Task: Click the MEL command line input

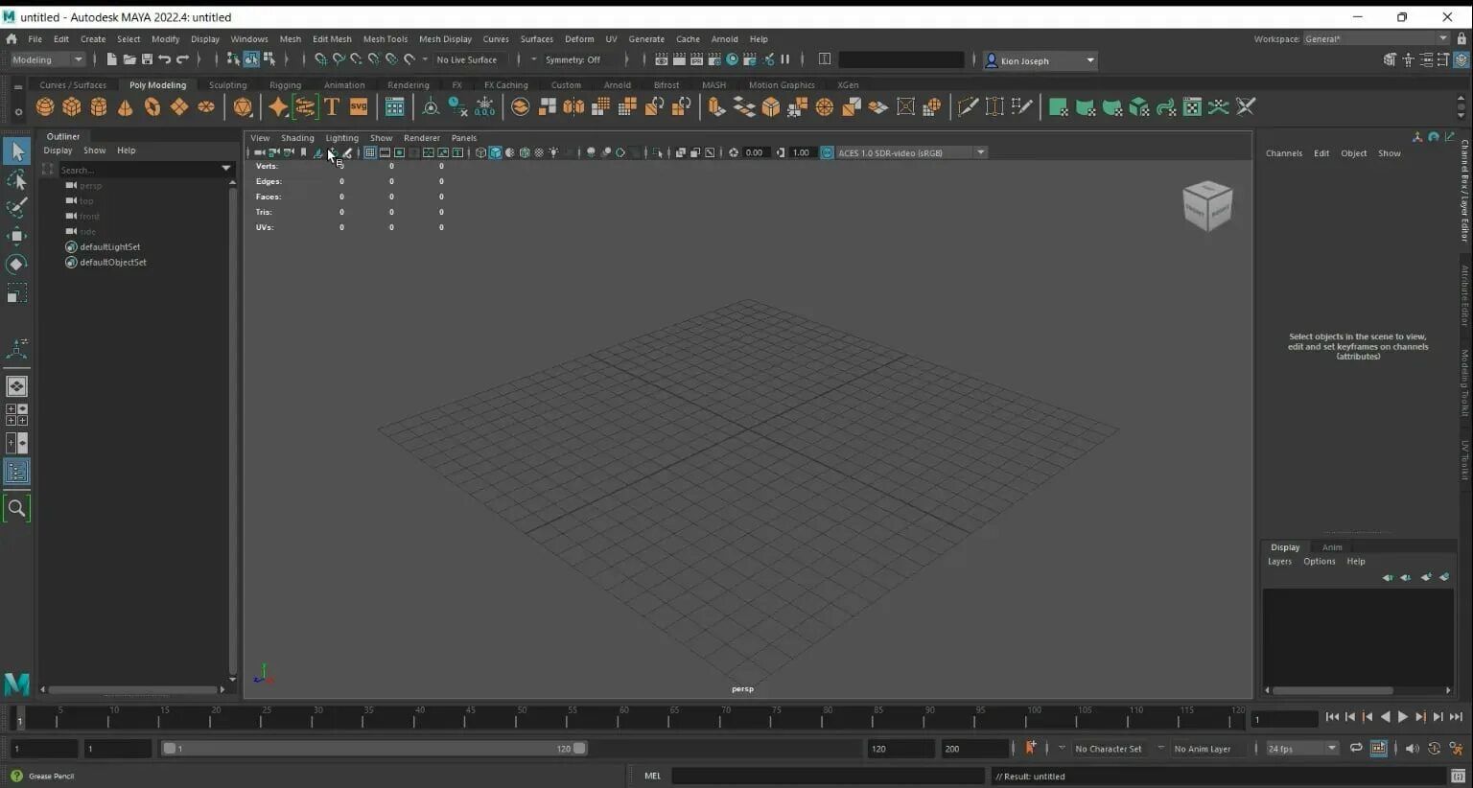Action: pyautogui.click(x=828, y=776)
